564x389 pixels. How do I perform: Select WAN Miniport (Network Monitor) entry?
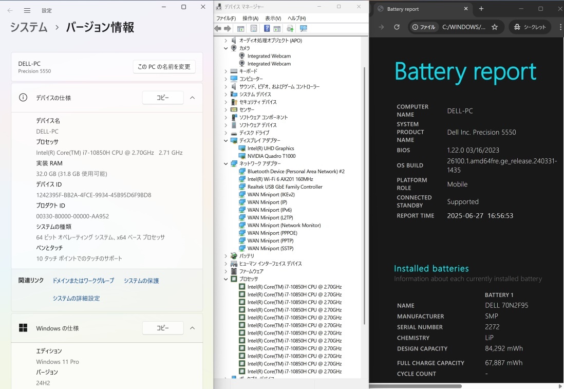tap(284, 225)
